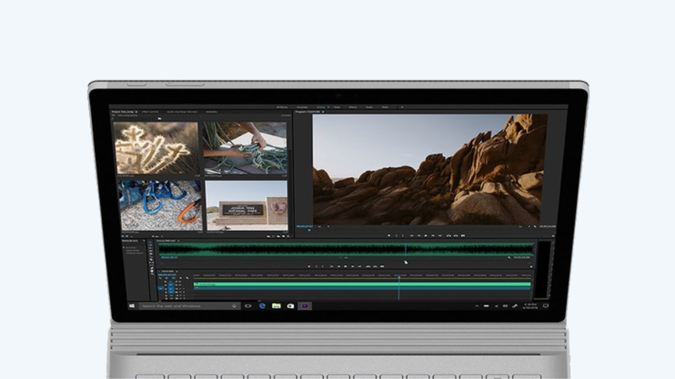Open File Explorer from the taskbar
Screen dimensions: 675x379
coord(276,306)
